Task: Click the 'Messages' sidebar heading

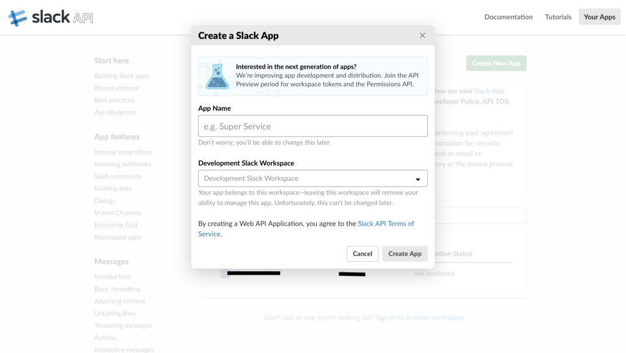Action: 111,262
